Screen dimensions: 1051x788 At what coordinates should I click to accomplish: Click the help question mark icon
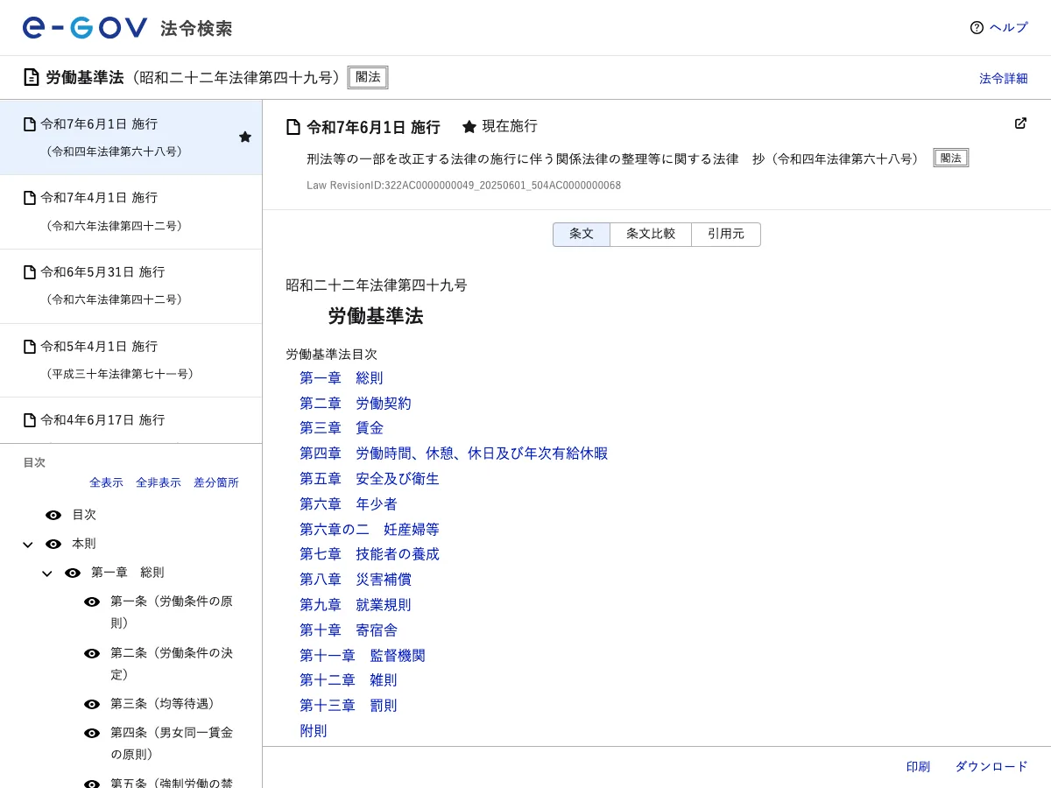(x=977, y=28)
